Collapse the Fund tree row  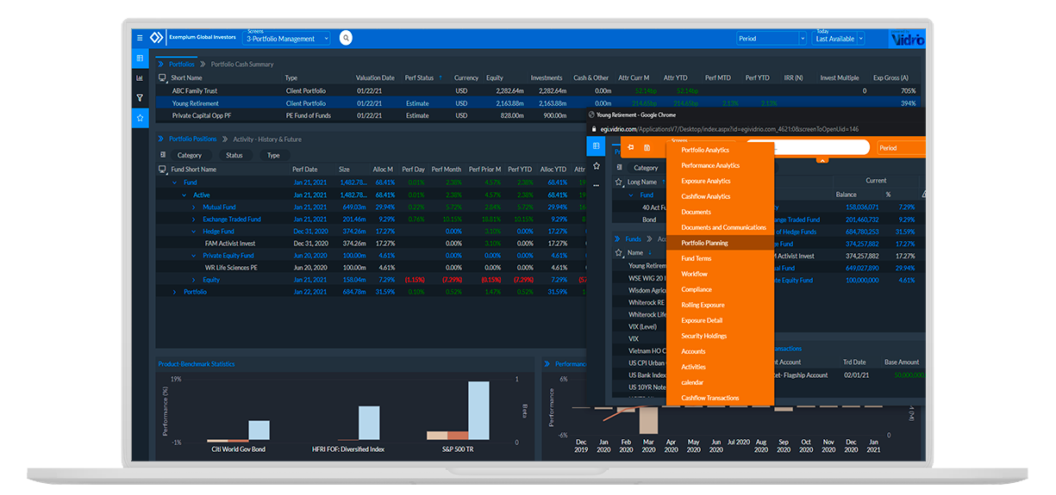click(174, 183)
